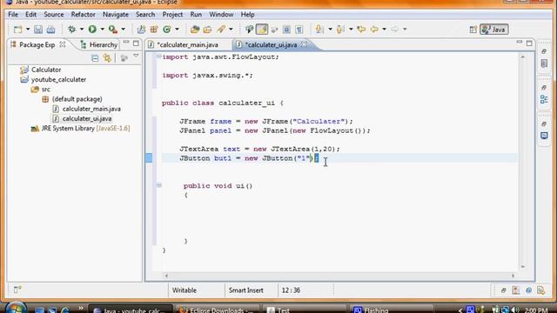Click the New Java Project icon
The height and width of the screenshot is (313, 557).
point(141,30)
